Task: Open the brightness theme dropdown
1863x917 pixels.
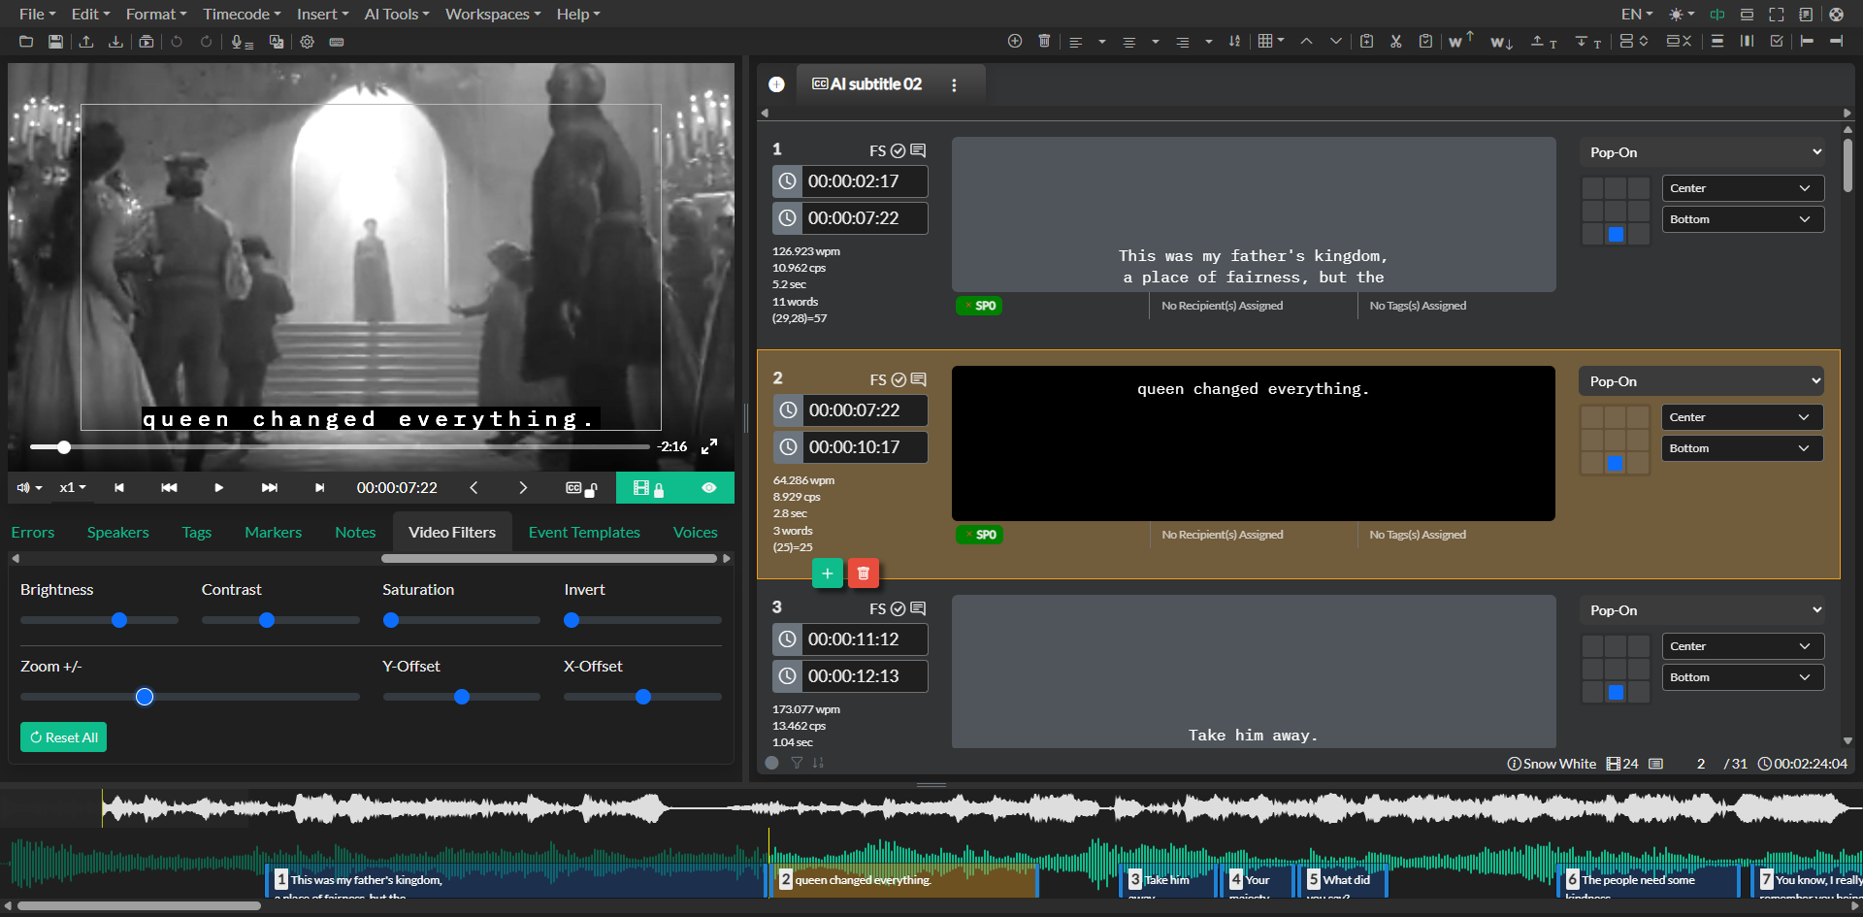Action: click(x=1682, y=15)
